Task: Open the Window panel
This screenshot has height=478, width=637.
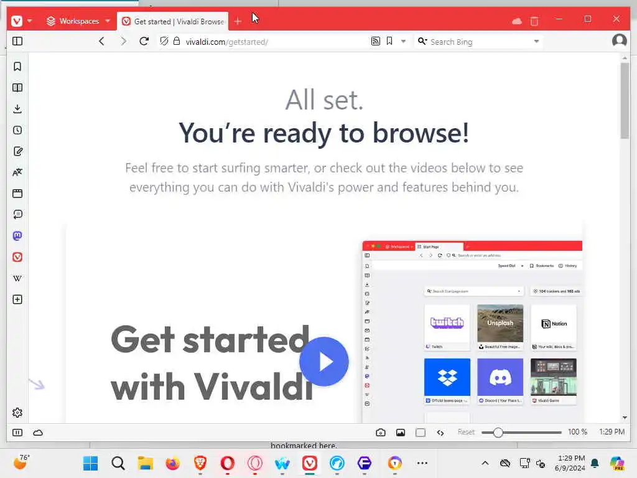Action: coord(17,194)
